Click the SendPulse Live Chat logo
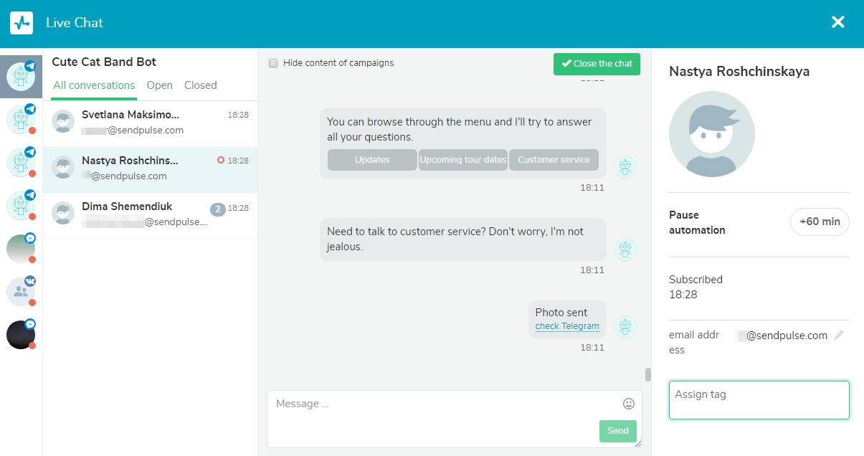The image size is (864, 456). tap(21, 22)
